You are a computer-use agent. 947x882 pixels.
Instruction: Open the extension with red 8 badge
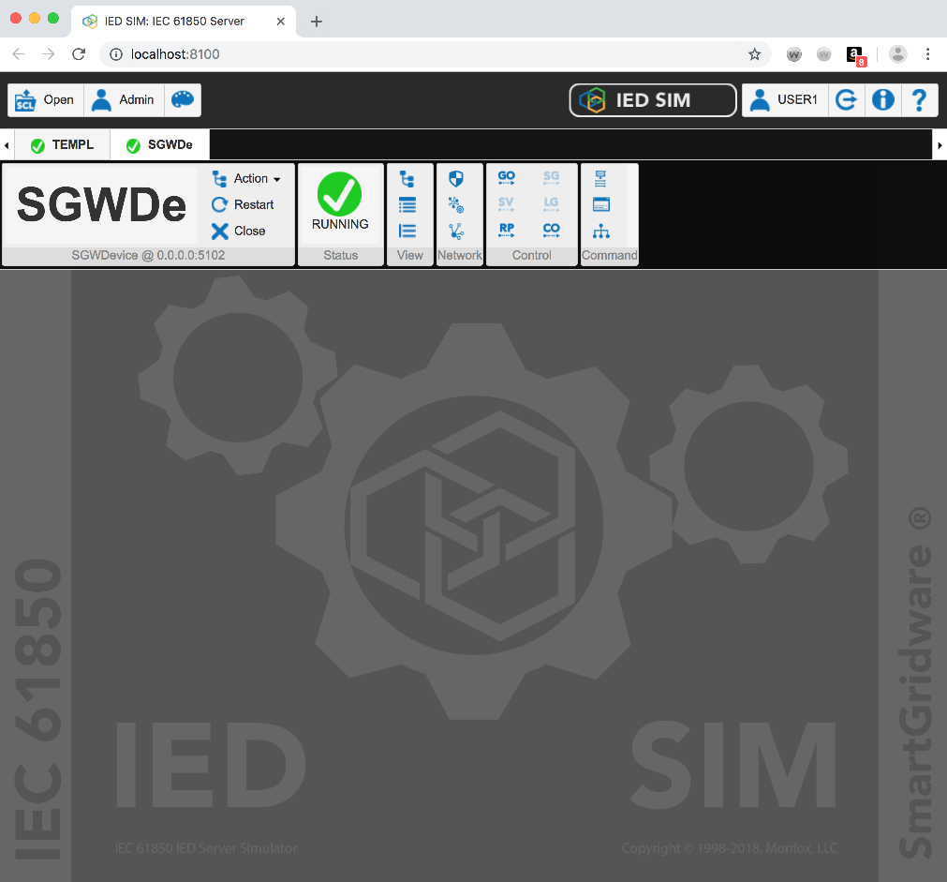856,56
